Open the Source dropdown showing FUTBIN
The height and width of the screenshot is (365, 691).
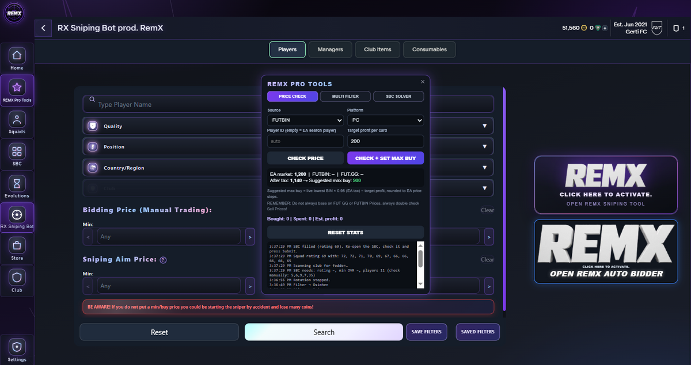pyautogui.click(x=305, y=121)
